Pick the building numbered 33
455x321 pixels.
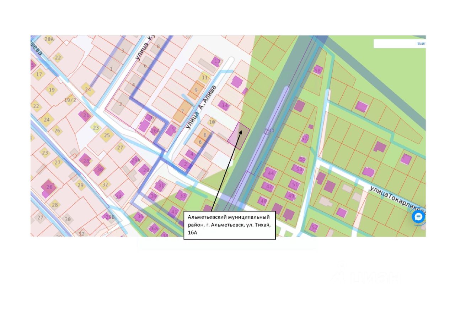183,195
